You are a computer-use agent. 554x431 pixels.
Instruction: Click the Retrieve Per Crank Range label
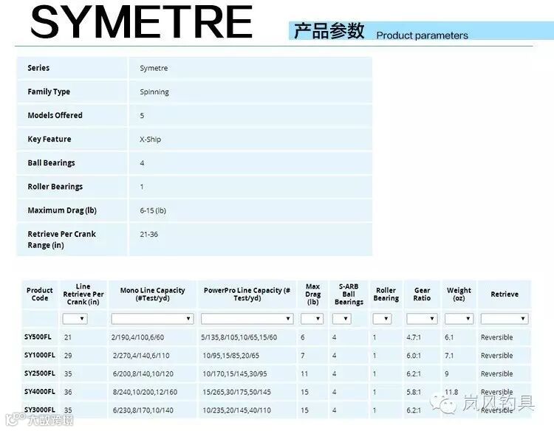[61, 239]
